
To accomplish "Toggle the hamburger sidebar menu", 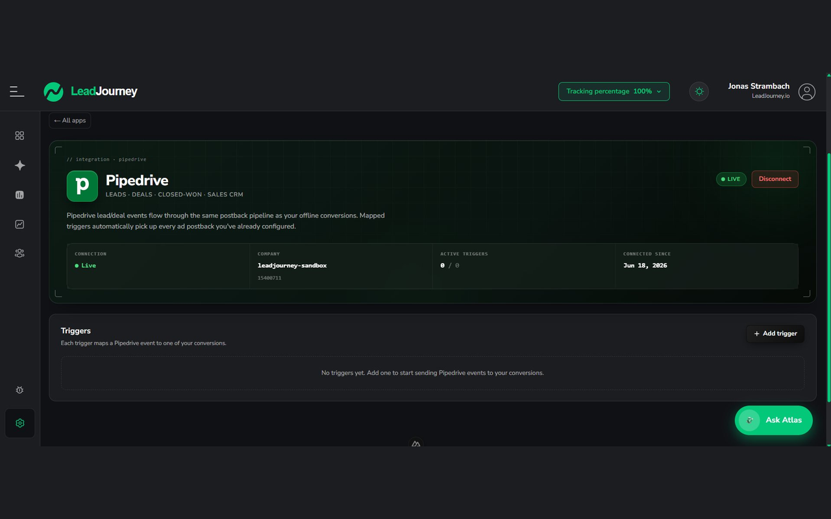I will [17, 91].
